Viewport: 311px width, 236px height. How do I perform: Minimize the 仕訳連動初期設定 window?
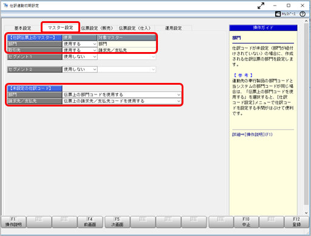coord(275,5)
